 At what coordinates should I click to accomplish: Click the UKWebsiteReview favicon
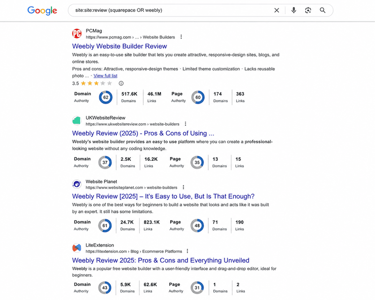click(x=77, y=120)
